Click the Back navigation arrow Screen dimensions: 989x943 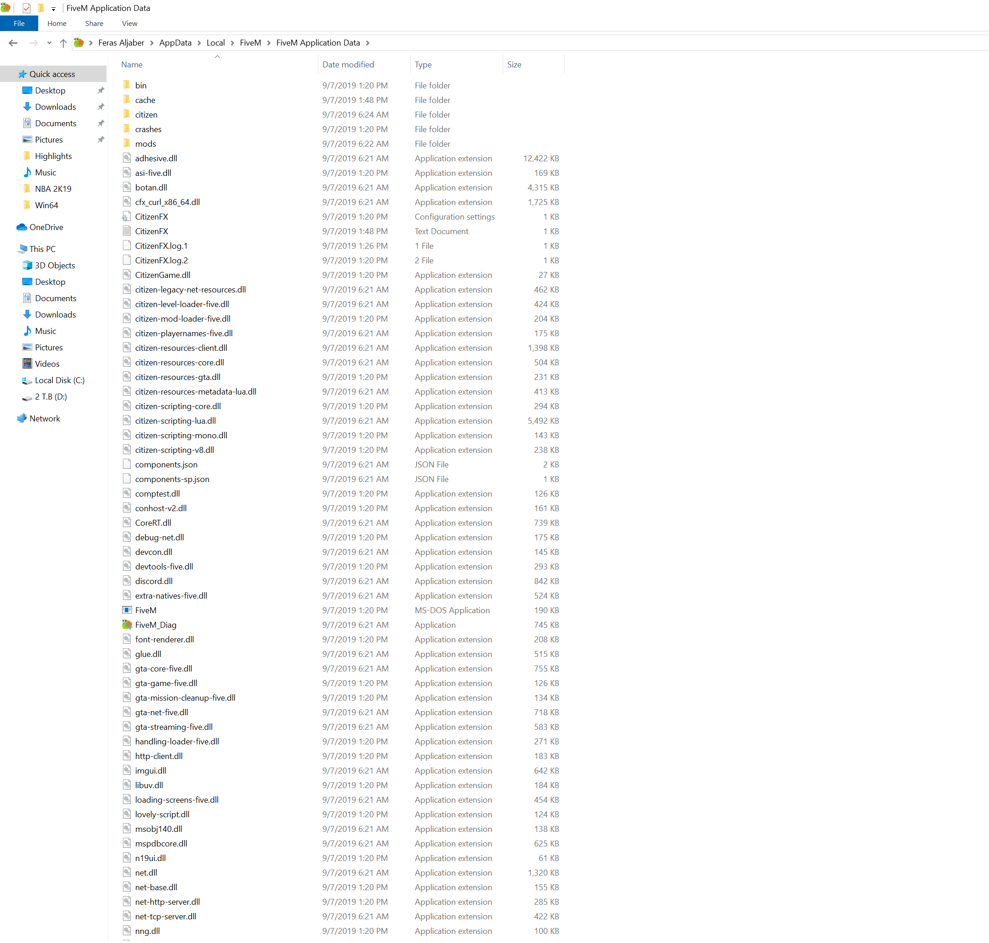[13, 43]
